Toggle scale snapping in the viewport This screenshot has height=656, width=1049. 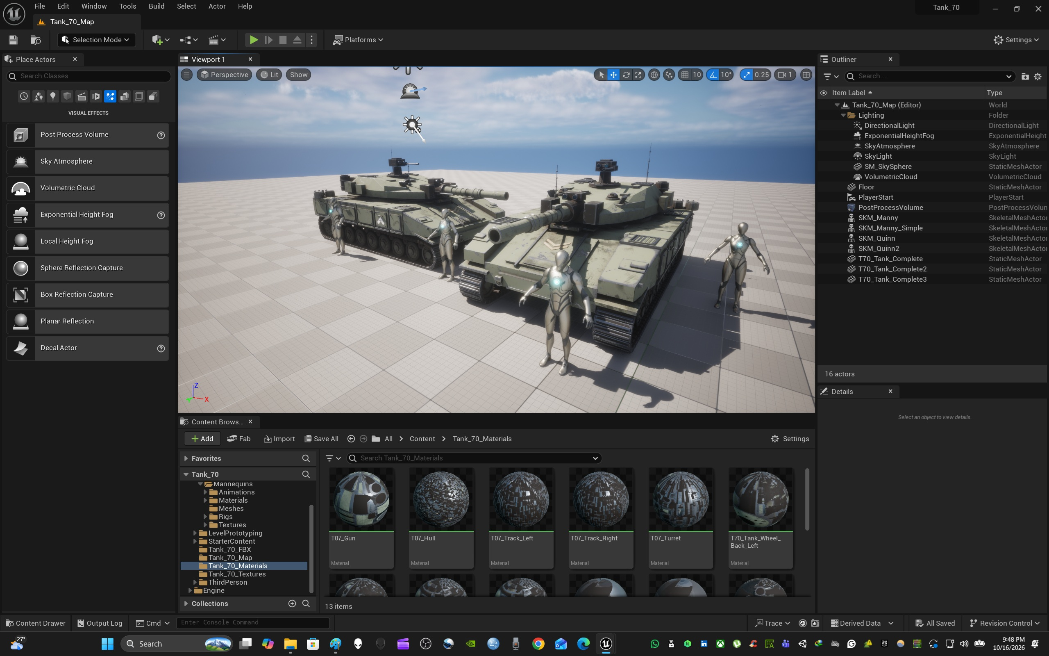tap(747, 75)
